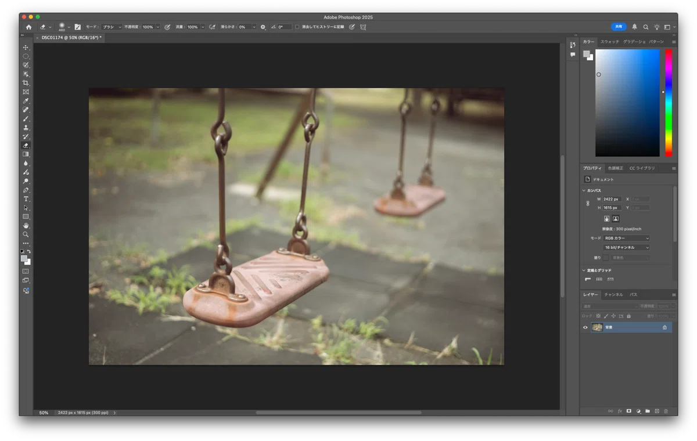Select the Zoom tool
This screenshot has height=441, width=697.
[26, 234]
